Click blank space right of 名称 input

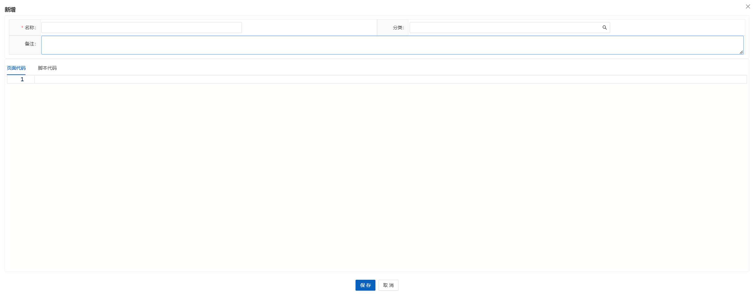308,28
